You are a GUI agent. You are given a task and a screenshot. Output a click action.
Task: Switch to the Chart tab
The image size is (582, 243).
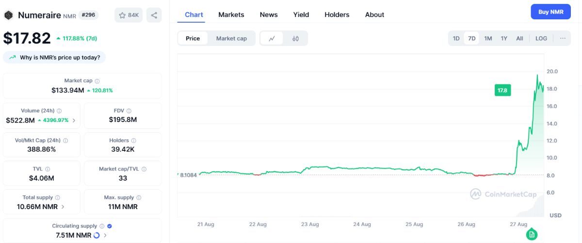click(194, 15)
